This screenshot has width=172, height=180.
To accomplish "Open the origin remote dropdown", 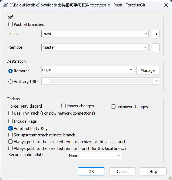I will (x=131, y=70).
